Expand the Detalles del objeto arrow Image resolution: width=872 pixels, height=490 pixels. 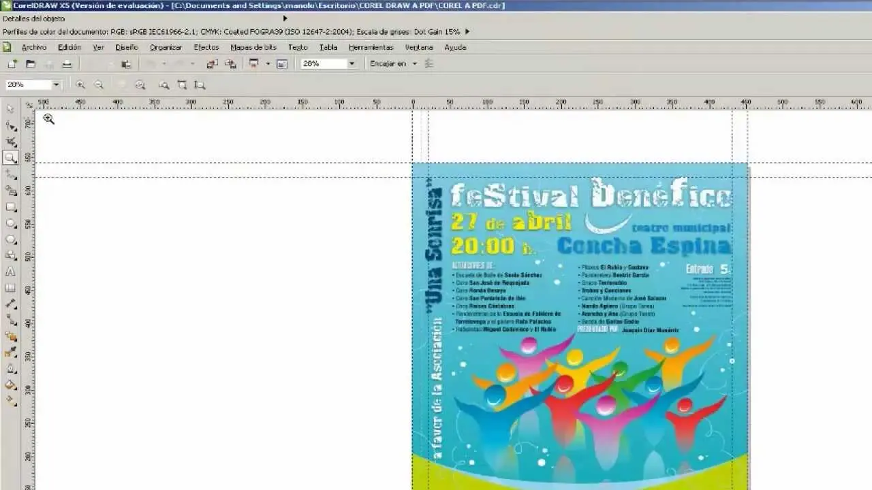click(x=285, y=18)
